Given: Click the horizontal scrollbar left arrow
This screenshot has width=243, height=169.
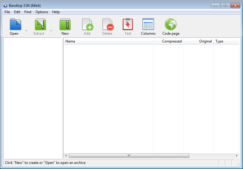Looking at the screenshot, I should coord(66,156).
